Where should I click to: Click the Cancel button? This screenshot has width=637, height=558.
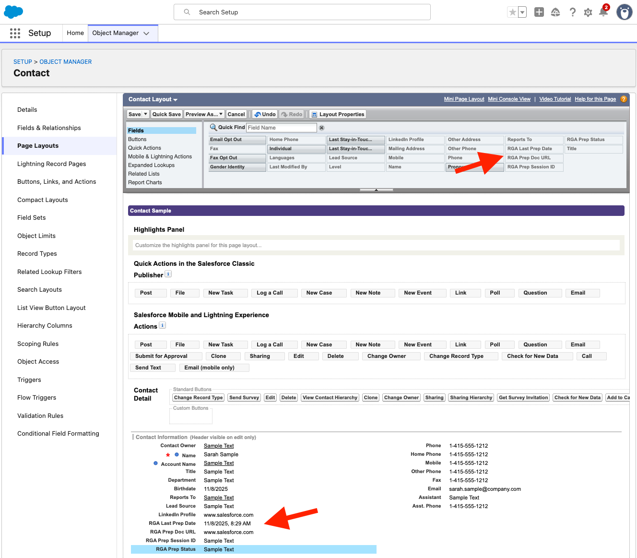(x=236, y=114)
